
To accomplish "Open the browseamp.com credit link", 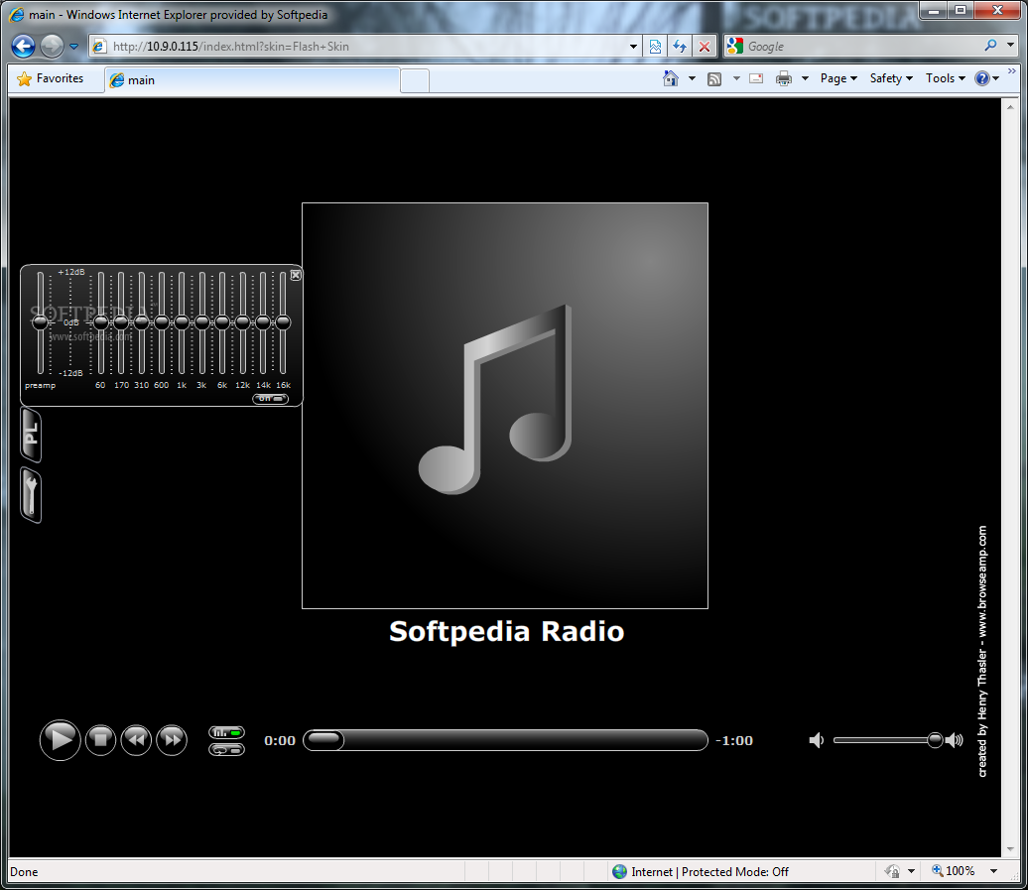I will [982, 652].
